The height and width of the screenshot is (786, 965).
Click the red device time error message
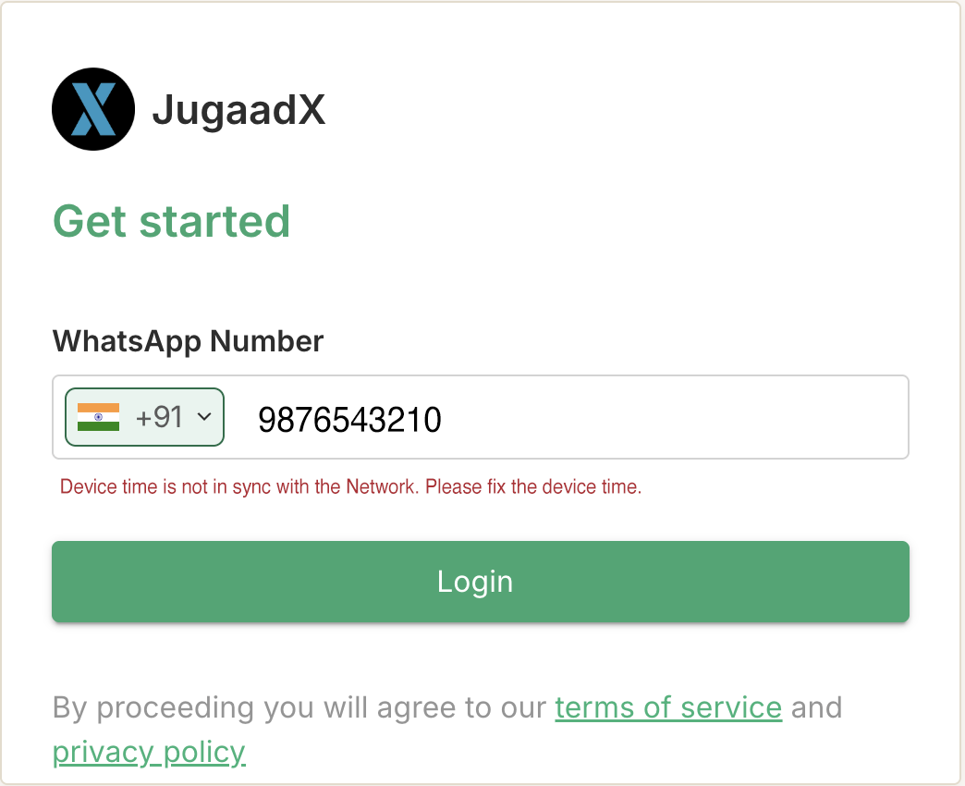click(350, 486)
